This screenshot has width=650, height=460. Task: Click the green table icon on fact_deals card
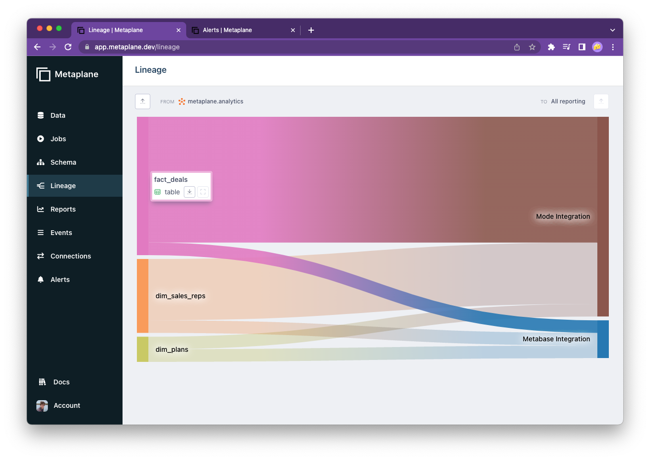coord(157,191)
